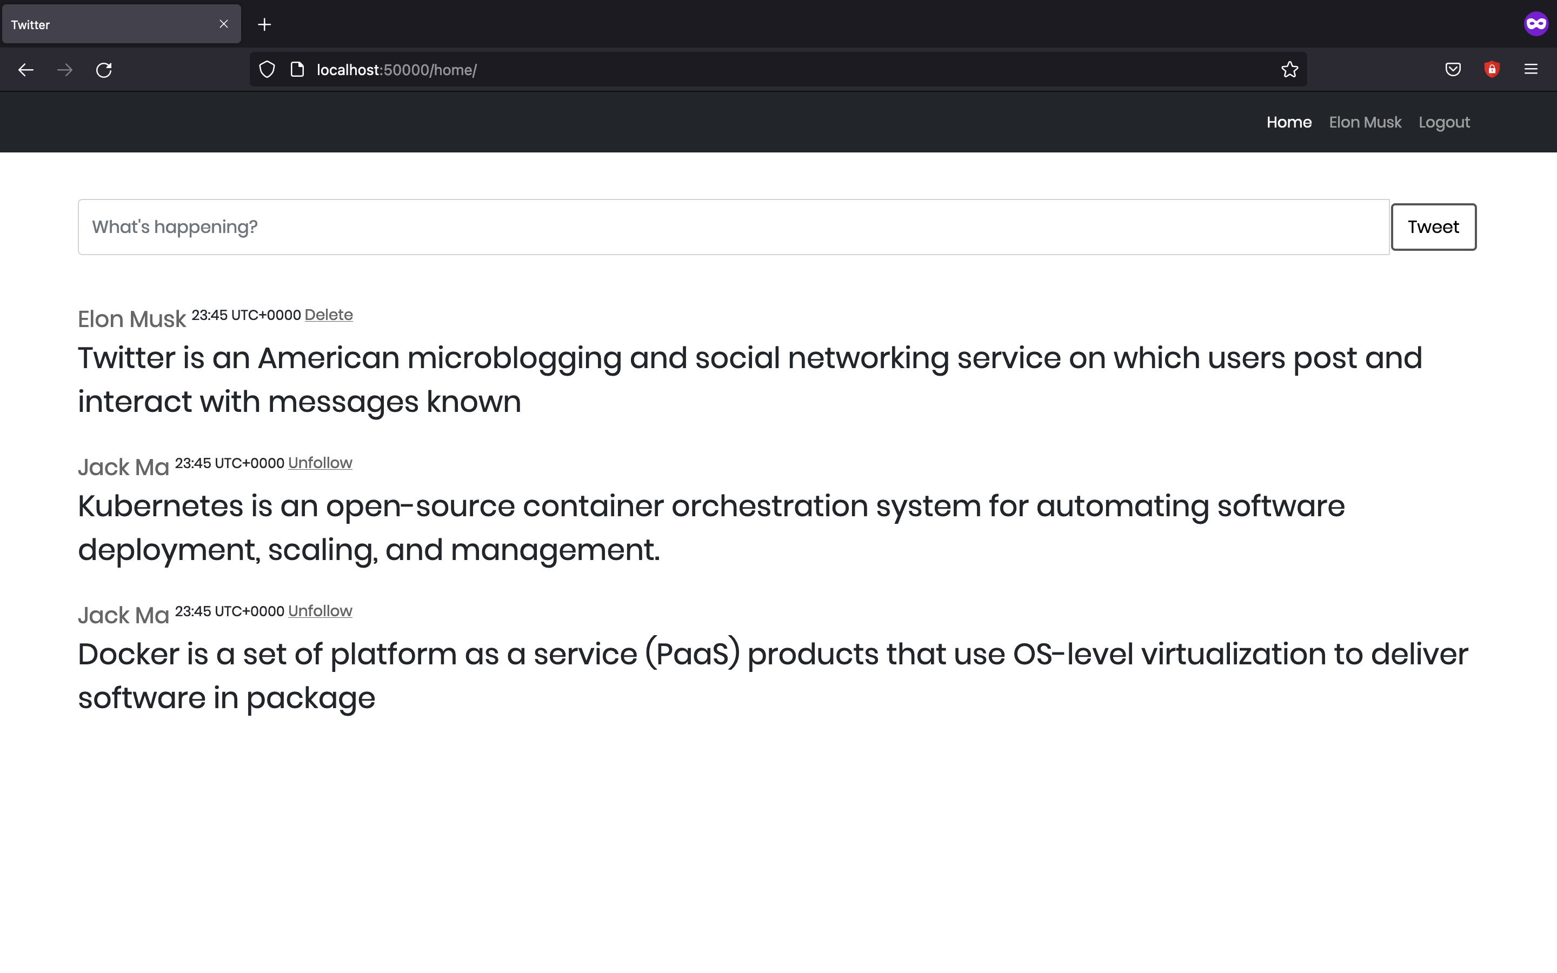
Task: Click the private browsing mask icon
Action: pyautogui.click(x=1536, y=24)
